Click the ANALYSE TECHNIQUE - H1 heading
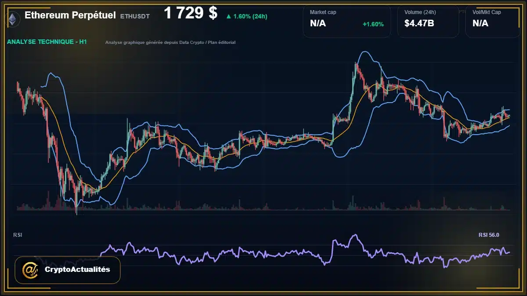Screen dimensions: 527x296 47,42
